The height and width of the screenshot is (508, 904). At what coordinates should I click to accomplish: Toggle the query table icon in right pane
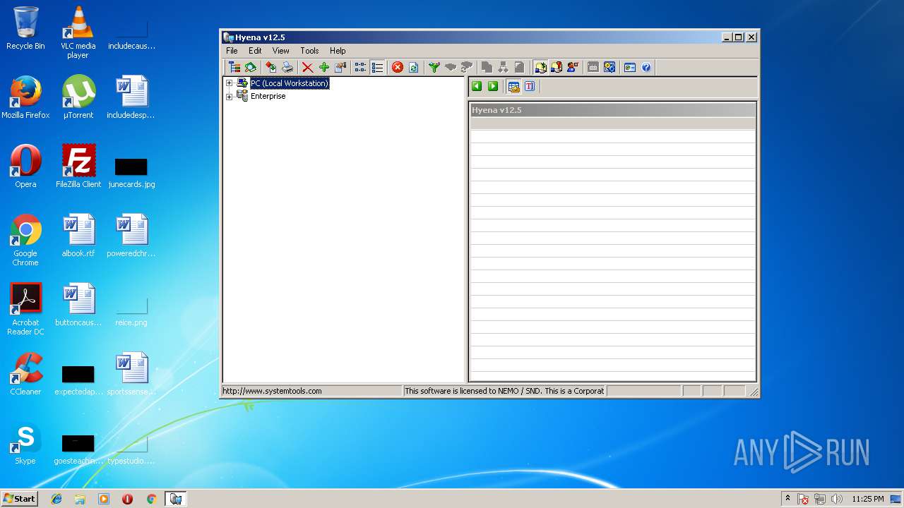point(513,86)
